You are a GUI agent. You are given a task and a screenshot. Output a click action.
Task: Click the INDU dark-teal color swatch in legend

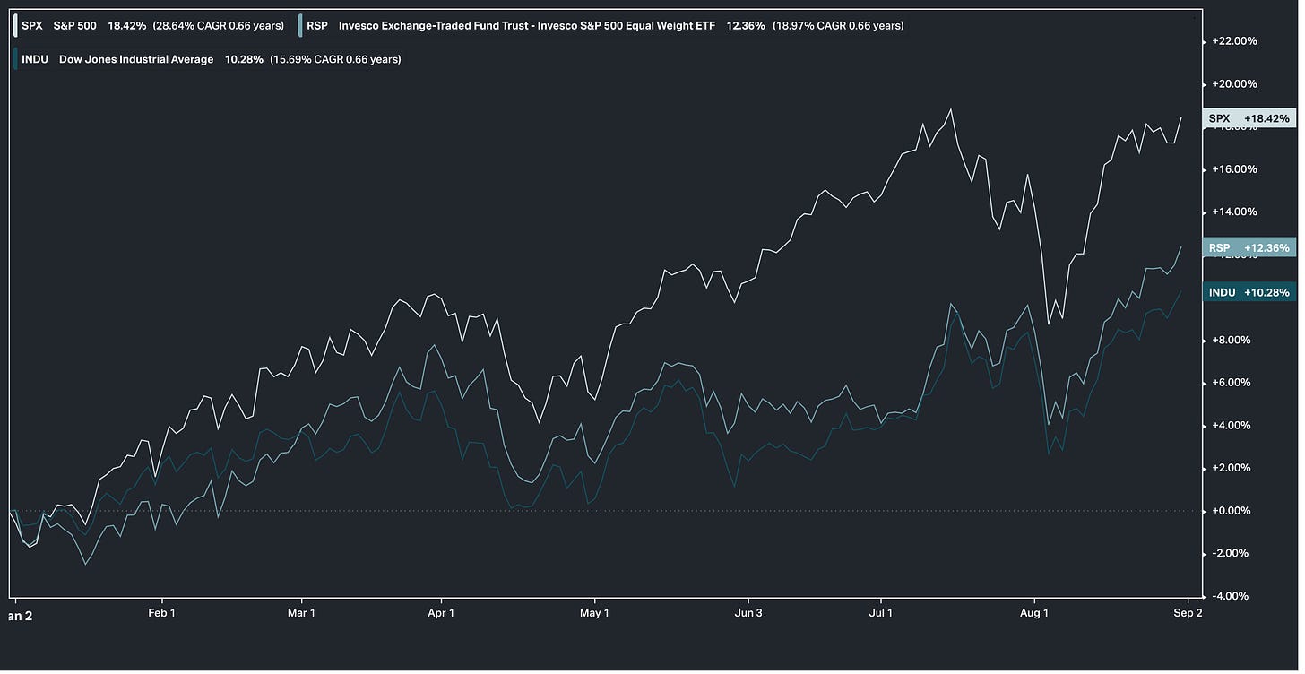coord(15,59)
